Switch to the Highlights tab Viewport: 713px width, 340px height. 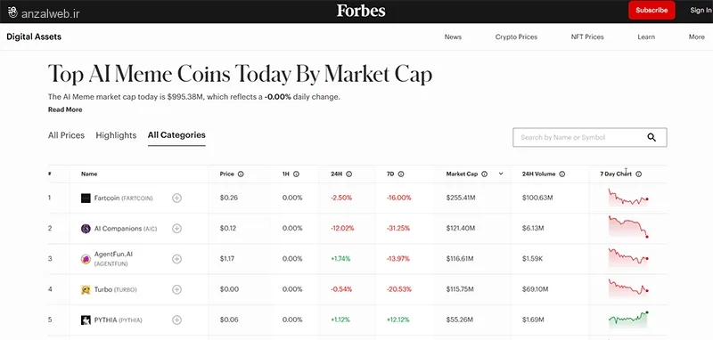click(116, 135)
